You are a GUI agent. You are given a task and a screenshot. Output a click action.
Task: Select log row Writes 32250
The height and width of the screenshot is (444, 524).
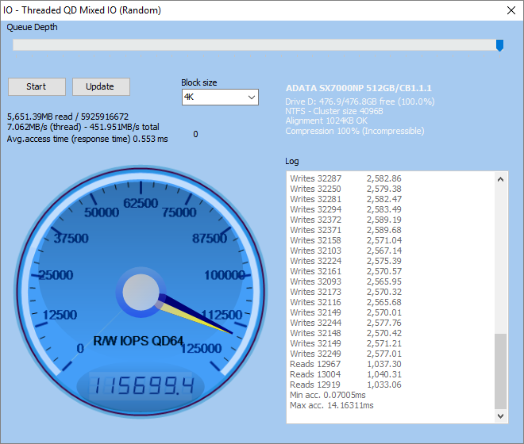click(345, 189)
